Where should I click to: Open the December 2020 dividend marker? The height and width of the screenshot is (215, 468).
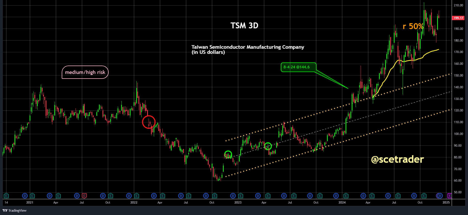coord(25,196)
